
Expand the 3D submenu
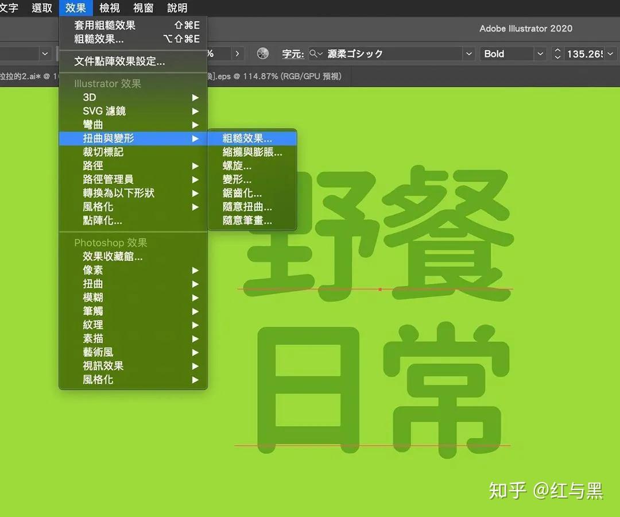(x=133, y=97)
